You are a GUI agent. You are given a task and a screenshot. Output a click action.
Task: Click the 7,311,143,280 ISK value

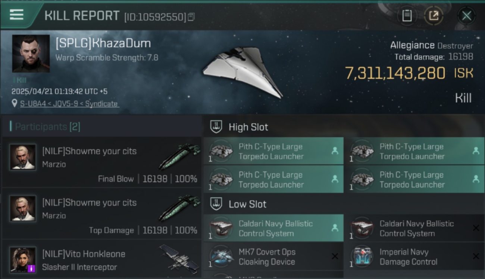coord(409,73)
